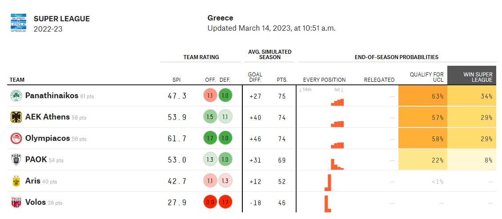Sort by PTS. column header
The image size is (502, 219).
(x=282, y=80)
